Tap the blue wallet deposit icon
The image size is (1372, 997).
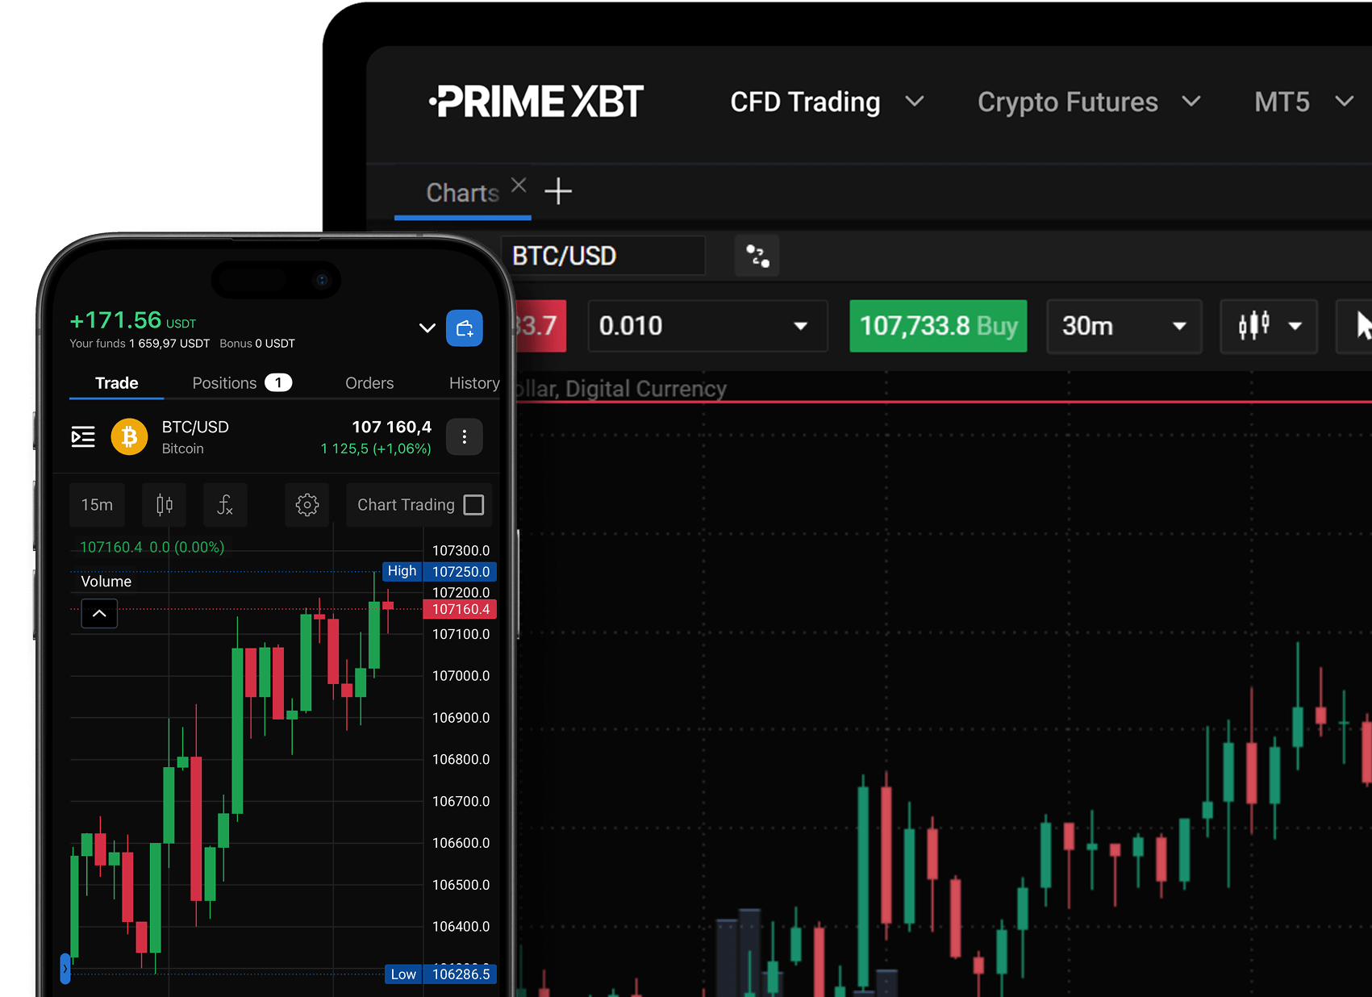464,328
